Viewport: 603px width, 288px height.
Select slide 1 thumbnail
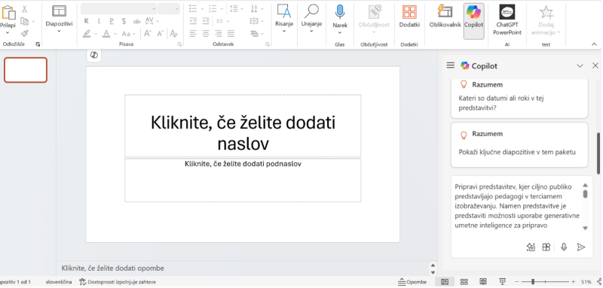pyautogui.click(x=26, y=70)
